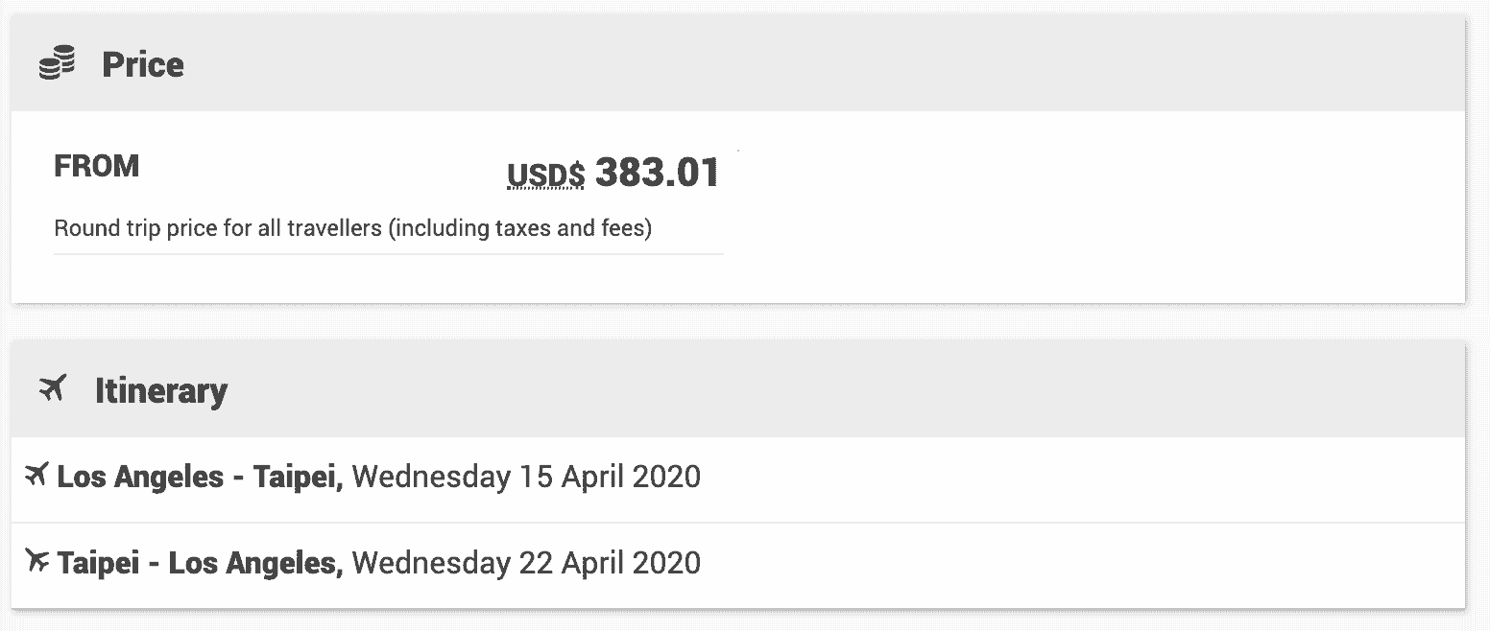Click the Itinerary section heading
Image resolution: width=1490 pixels, height=631 pixels.
tap(161, 391)
